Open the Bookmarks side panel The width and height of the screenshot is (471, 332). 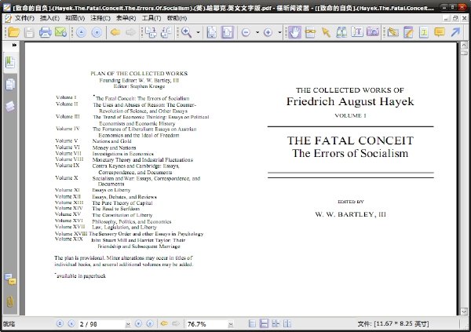10,63
